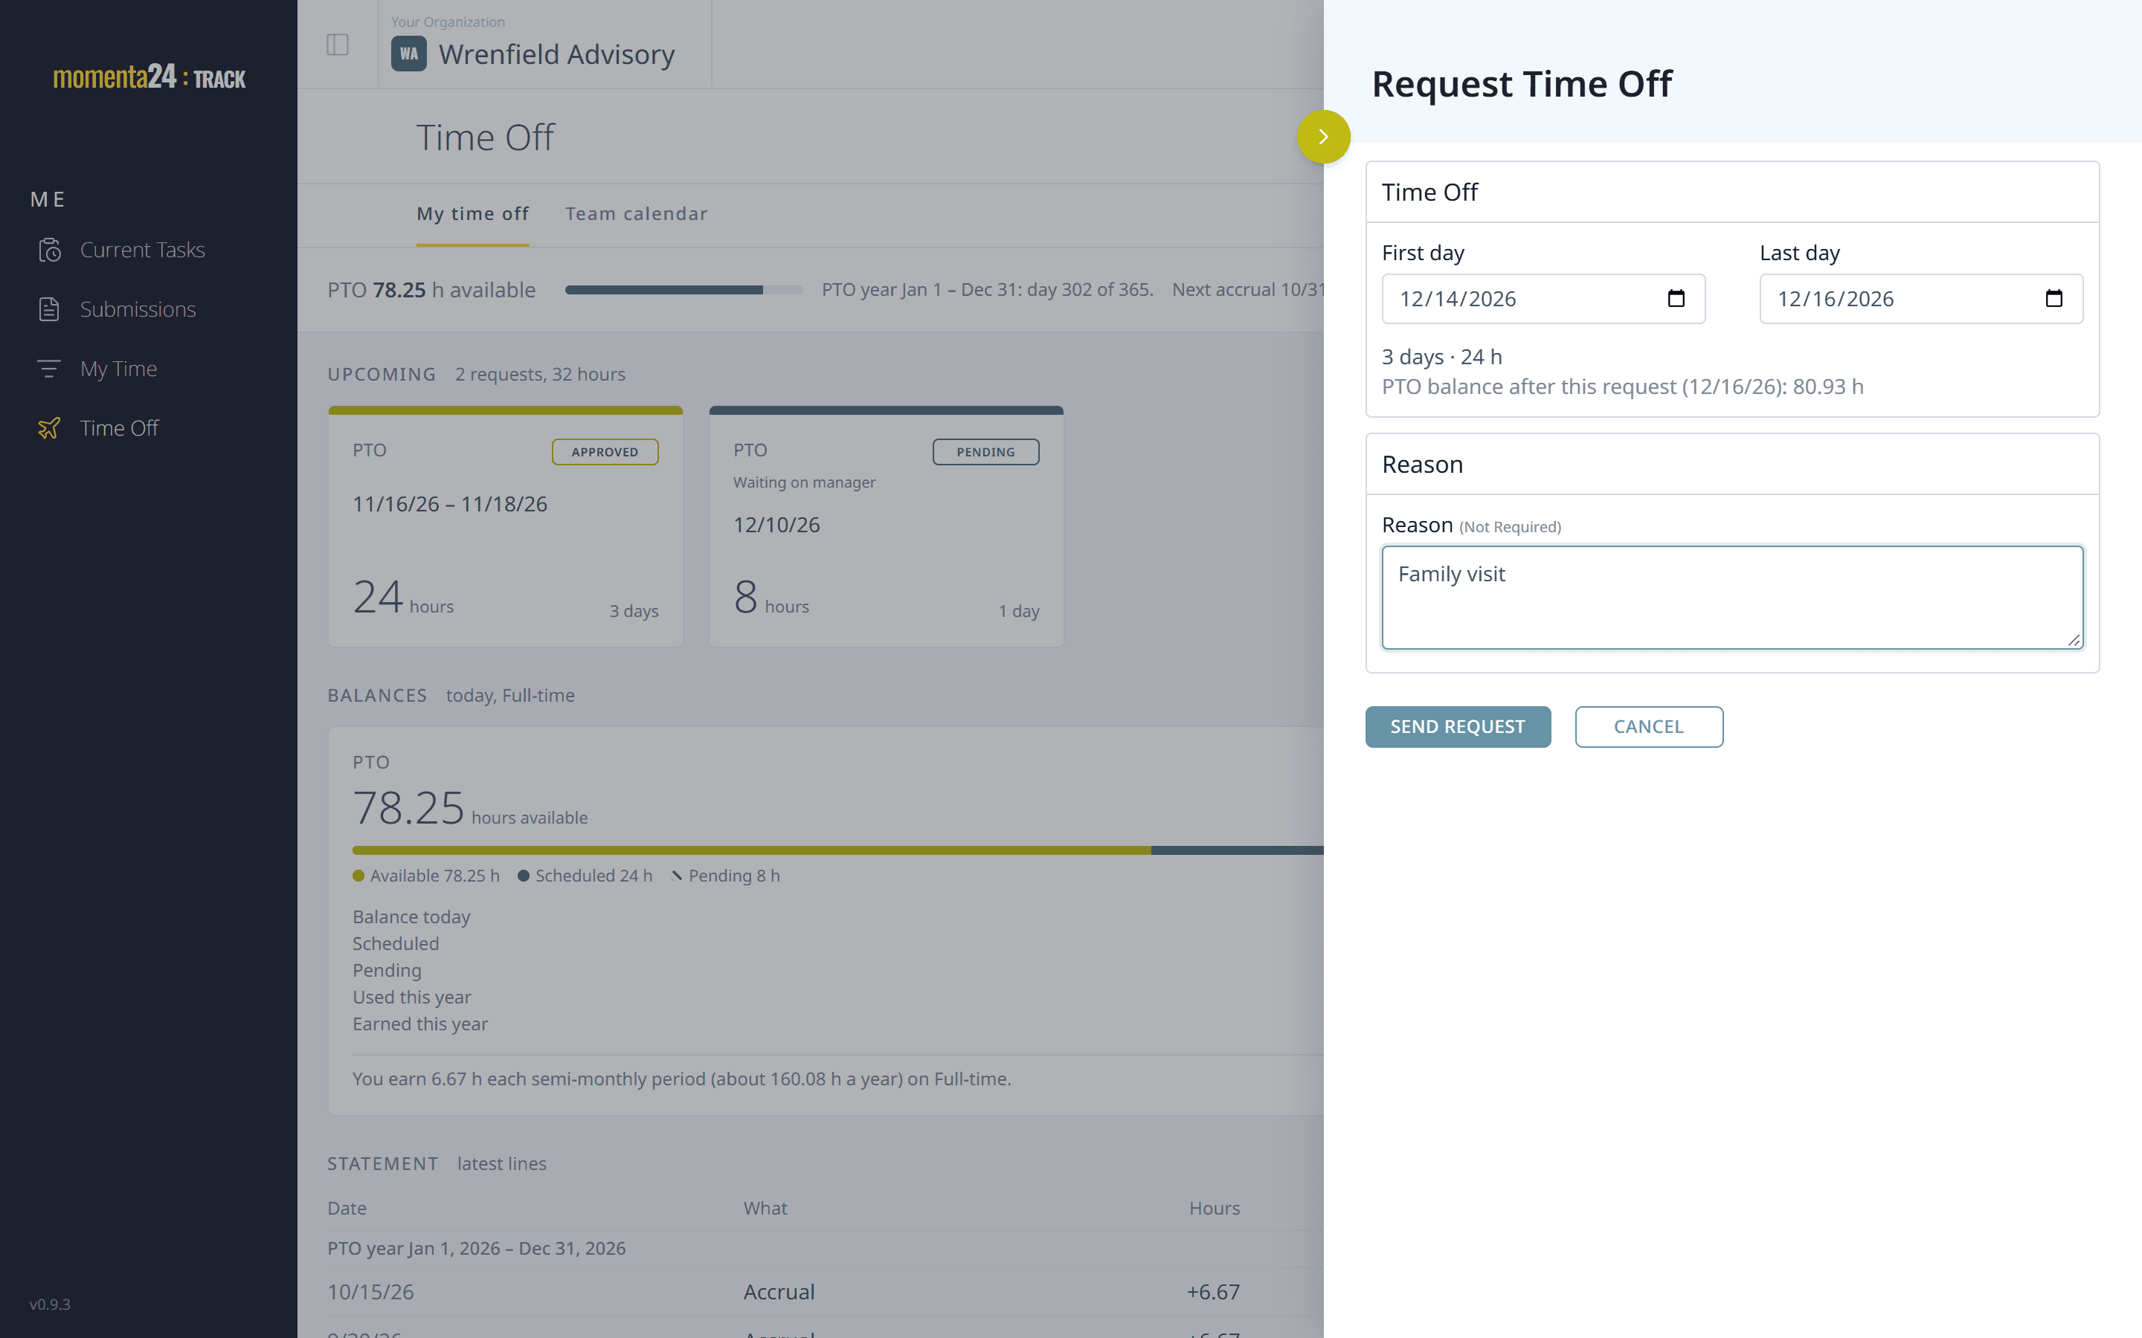Click Wrenfield Advisory organization name
This screenshot has width=2142, height=1338.
click(x=557, y=54)
